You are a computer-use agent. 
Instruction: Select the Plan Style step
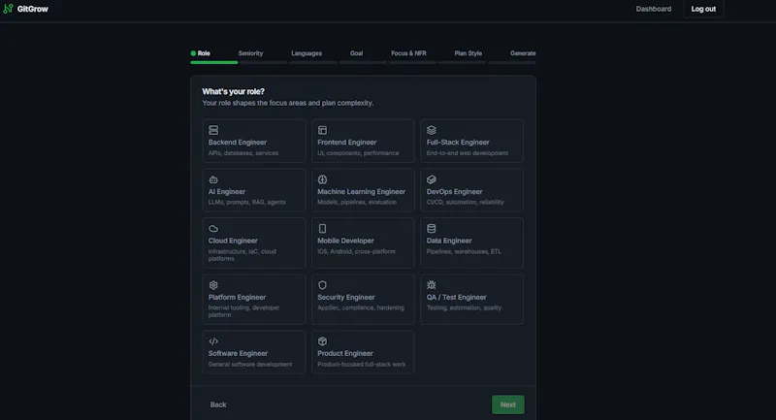[x=468, y=53]
